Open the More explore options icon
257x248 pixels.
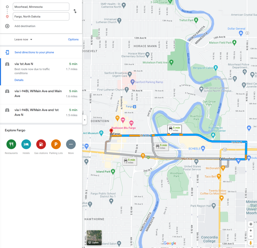(71, 144)
